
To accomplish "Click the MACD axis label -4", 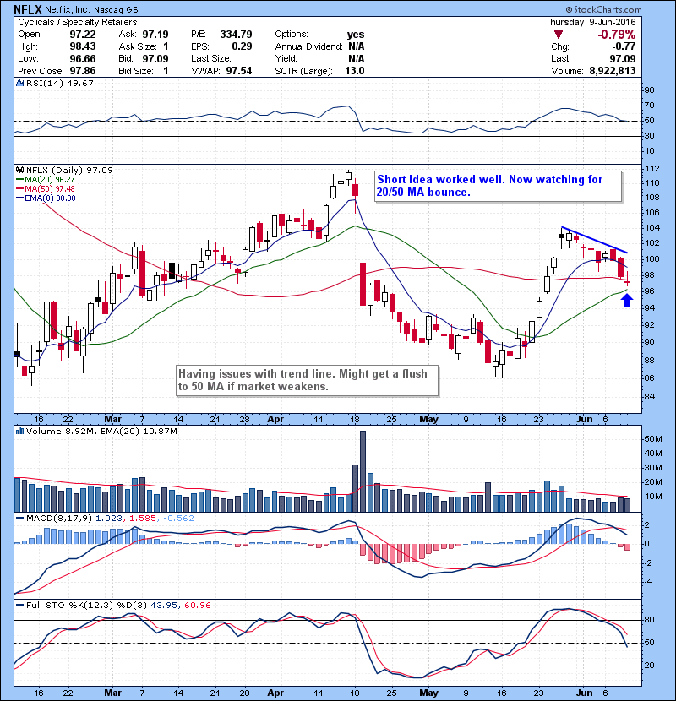I will pyautogui.click(x=649, y=582).
